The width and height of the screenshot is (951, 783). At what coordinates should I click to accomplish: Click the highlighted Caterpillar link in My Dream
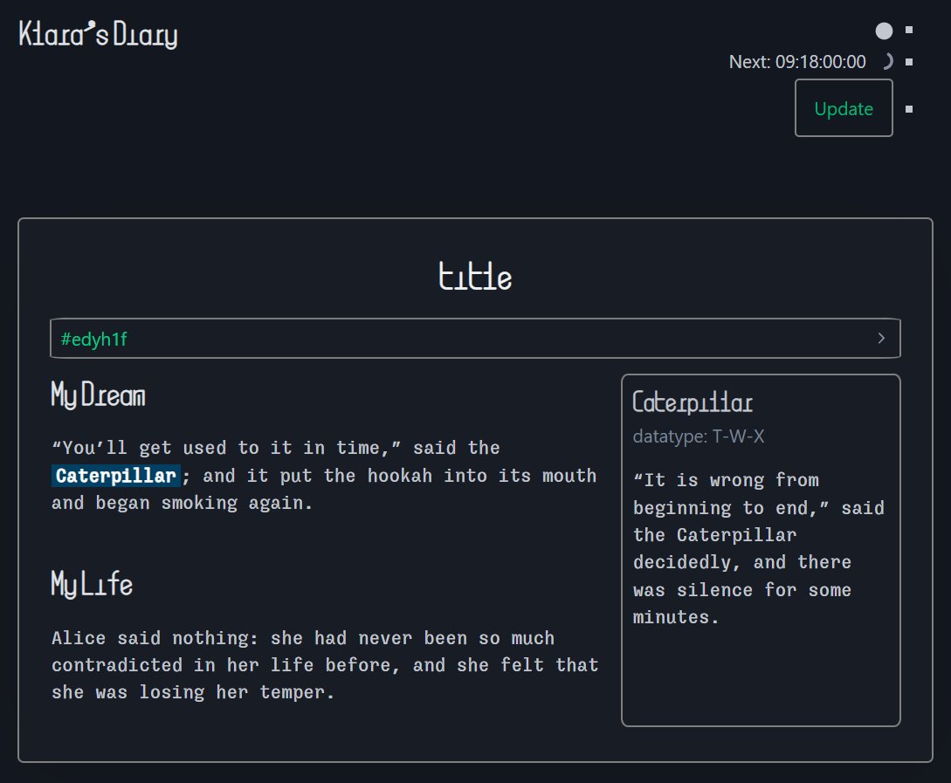point(115,476)
